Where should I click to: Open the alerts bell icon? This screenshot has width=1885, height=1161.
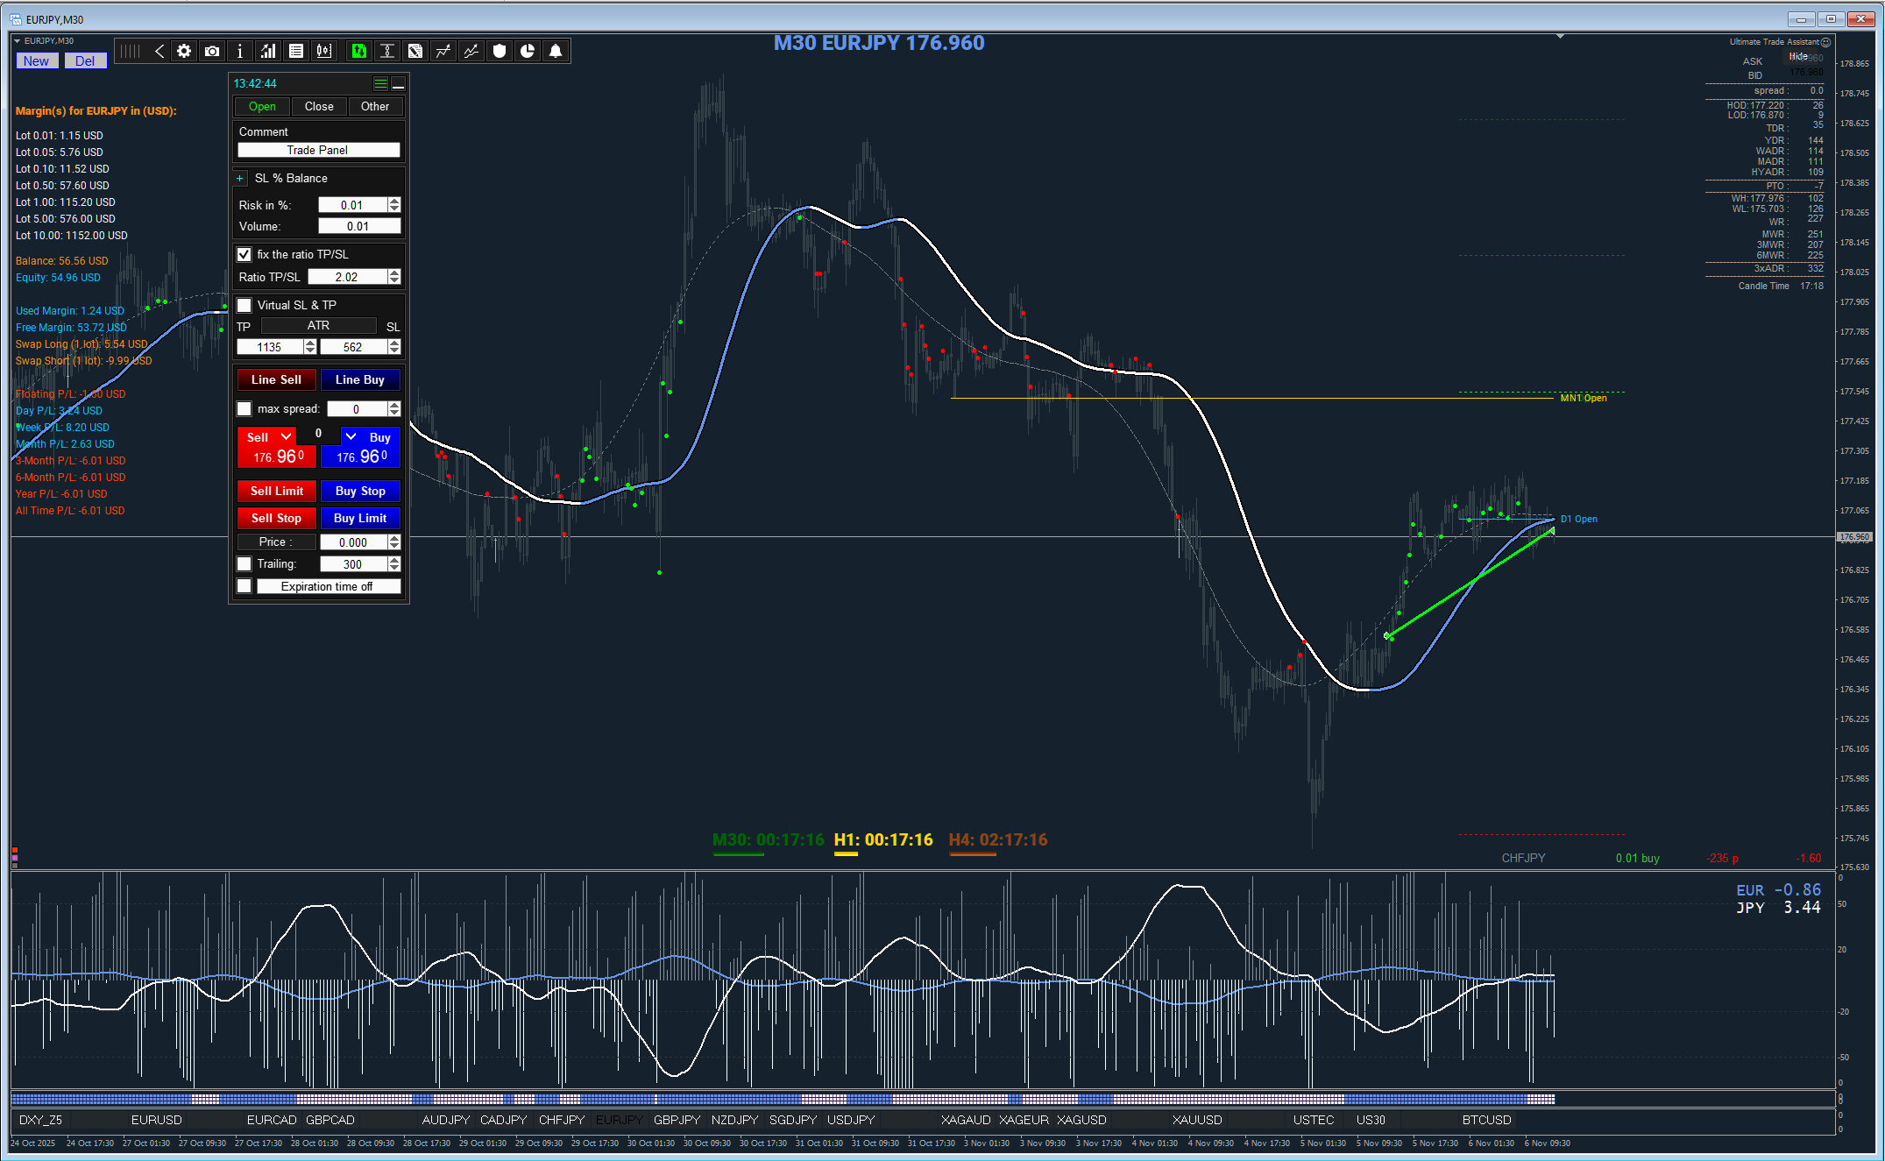point(556,52)
